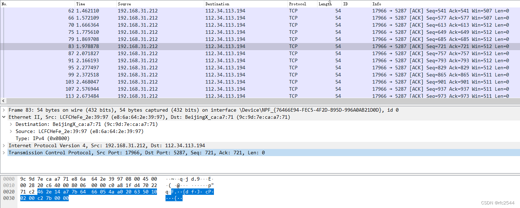Image resolution: width=520 pixels, height=208 pixels.
Task: Expand Destination: BeijingX_ca:a7:71 details
Action: point(10,124)
